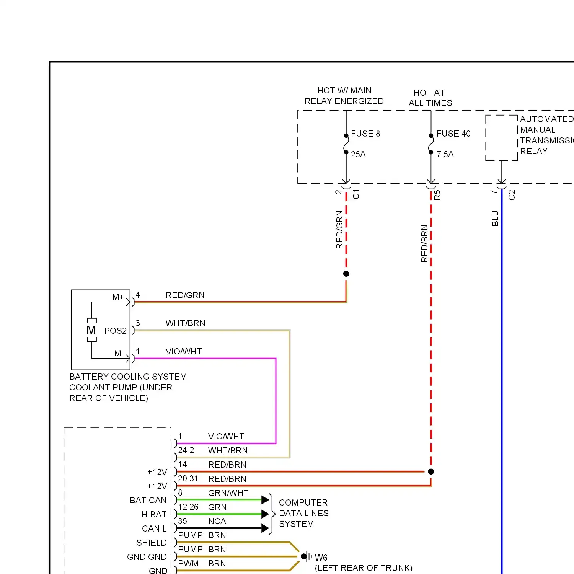Click the BAT CAN terminal label
The height and width of the screenshot is (574, 574).
pyautogui.click(x=148, y=500)
